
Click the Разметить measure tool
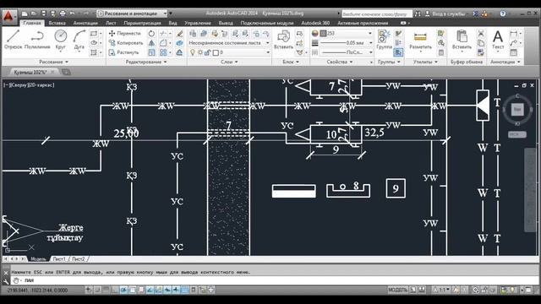tap(420, 40)
